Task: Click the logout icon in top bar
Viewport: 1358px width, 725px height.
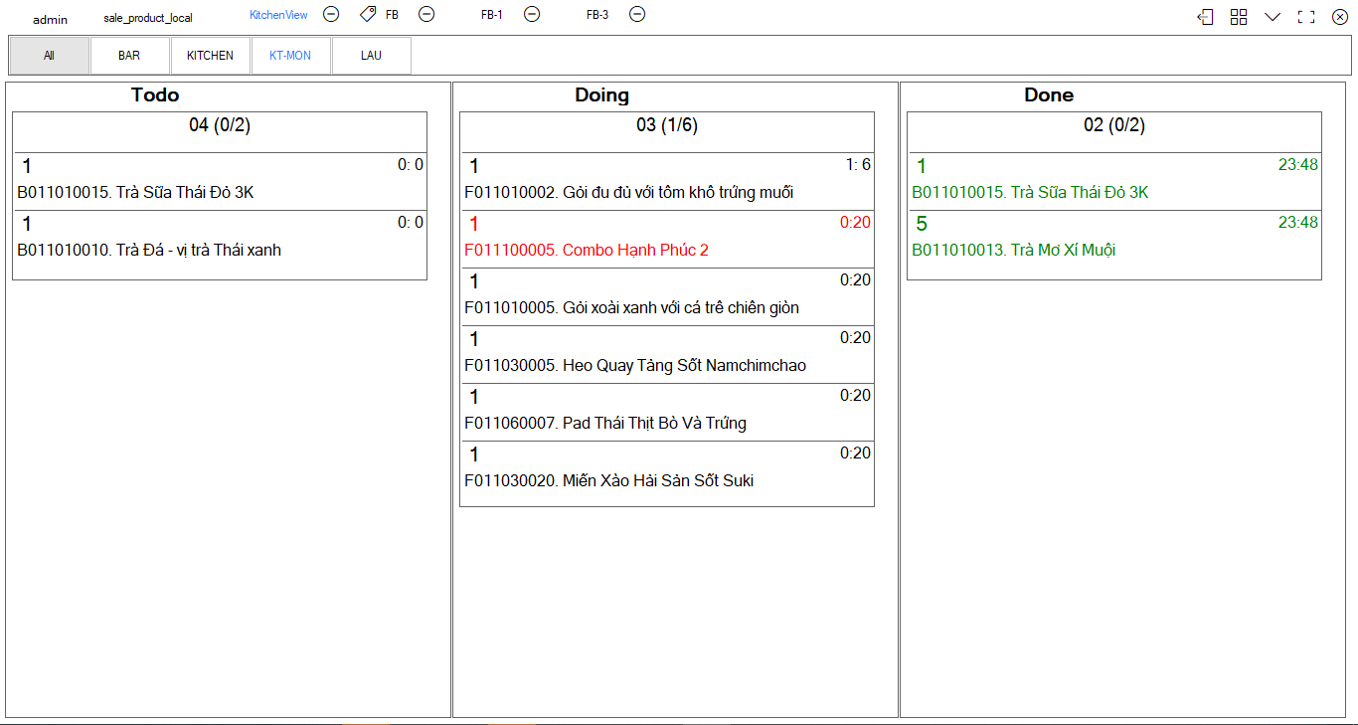Action: pyautogui.click(x=1205, y=17)
